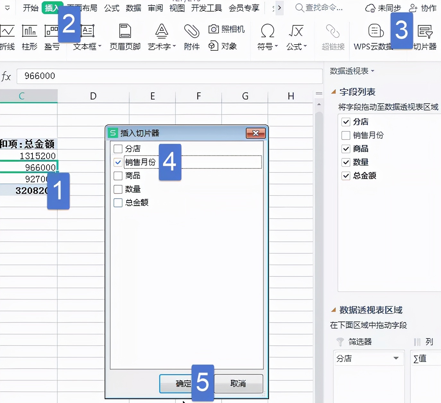This screenshot has height=403, width=441.
Task: Collapse the 数据透视表区域 section
Action: (x=333, y=310)
